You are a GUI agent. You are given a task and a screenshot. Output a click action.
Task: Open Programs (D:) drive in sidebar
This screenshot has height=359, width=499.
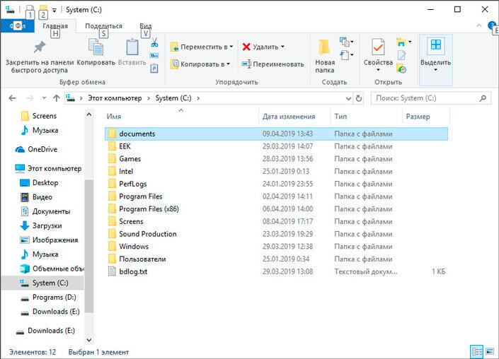pyautogui.click(x=48, y=298)
